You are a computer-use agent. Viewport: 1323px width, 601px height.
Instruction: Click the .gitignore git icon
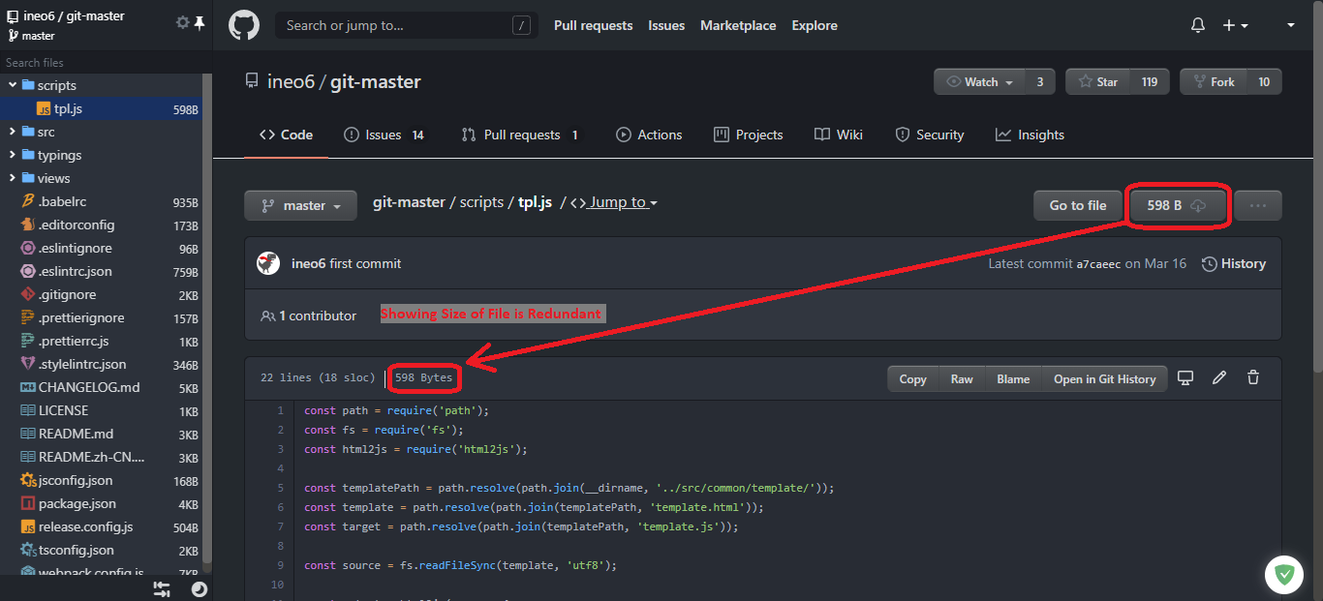28,294
